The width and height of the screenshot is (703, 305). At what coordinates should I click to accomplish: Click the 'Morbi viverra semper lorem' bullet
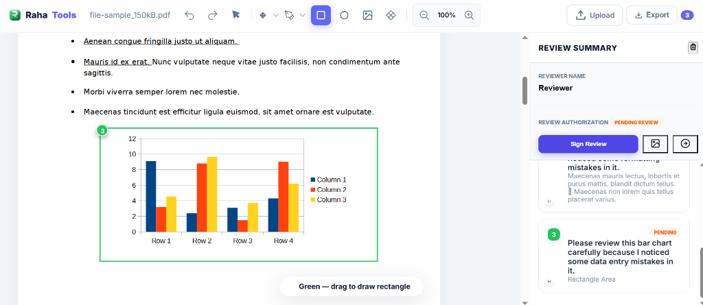(x=161, y=92)
